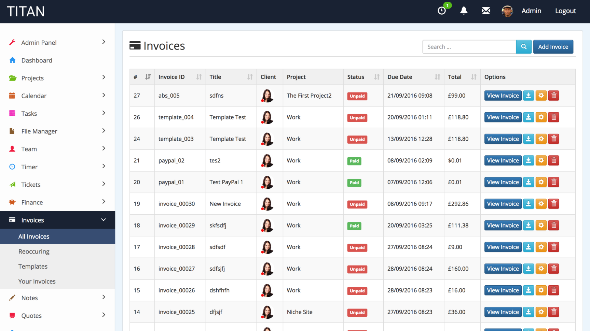
Task: Click the Admin user avatar
Action: point(507,11)
